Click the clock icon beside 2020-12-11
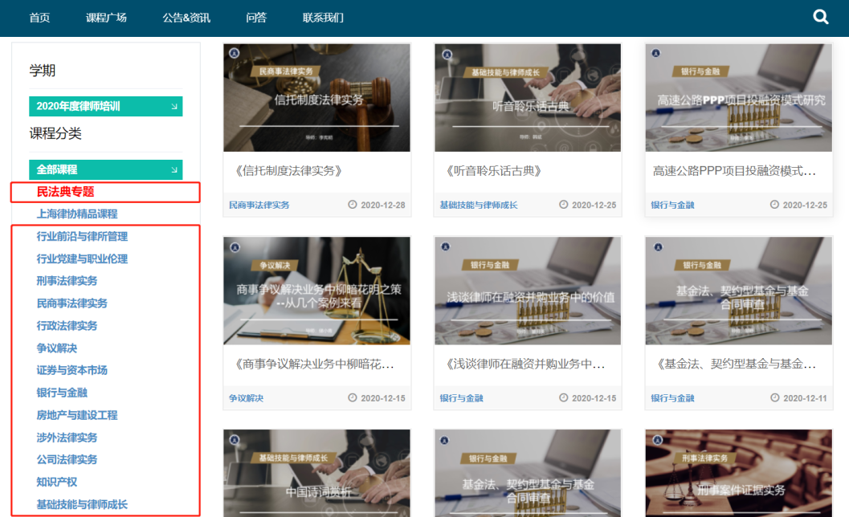This screenshot has height=517, width=849. pos(775,397)
